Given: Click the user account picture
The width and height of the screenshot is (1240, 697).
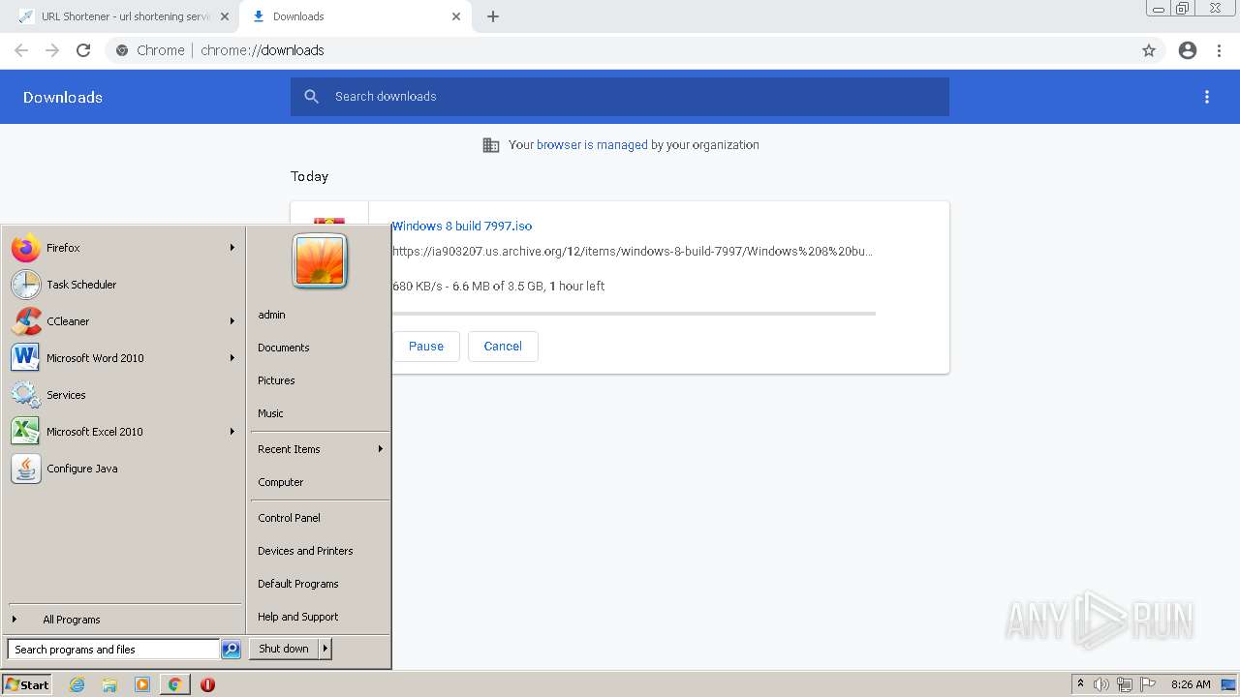Looking at the screenshot, I should 320,260.
